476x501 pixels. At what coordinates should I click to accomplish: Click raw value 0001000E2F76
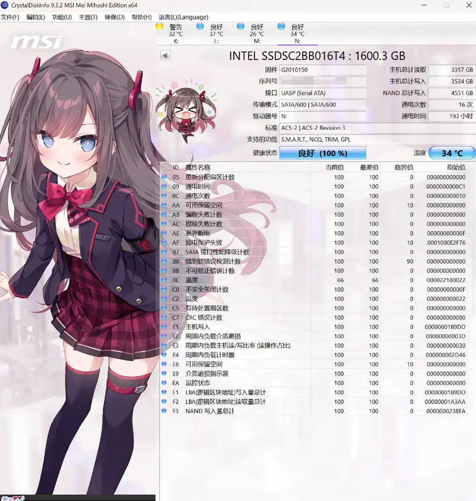pyautogui.click(x=446, y=243)
